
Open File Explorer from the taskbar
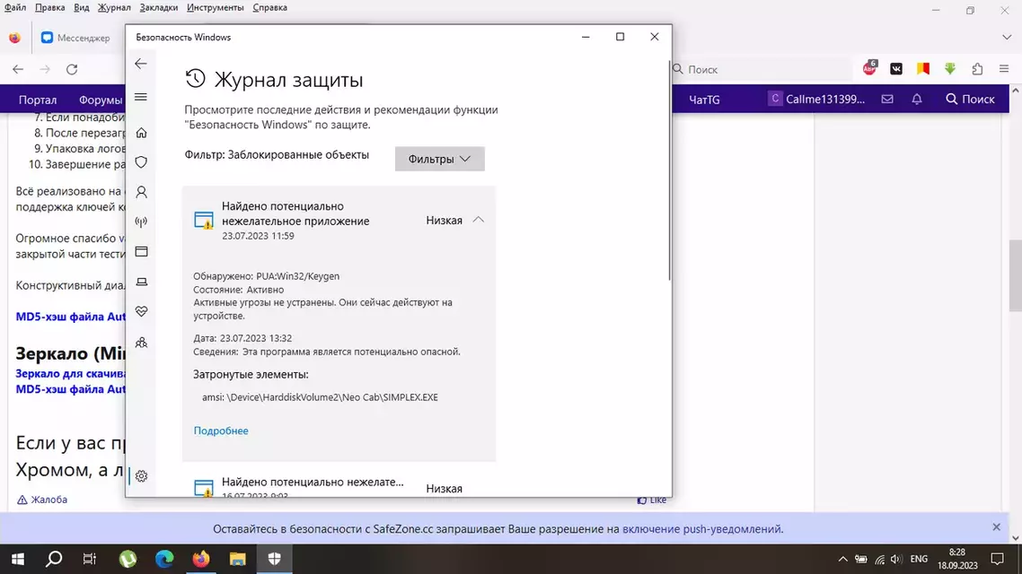coord(237,559)
